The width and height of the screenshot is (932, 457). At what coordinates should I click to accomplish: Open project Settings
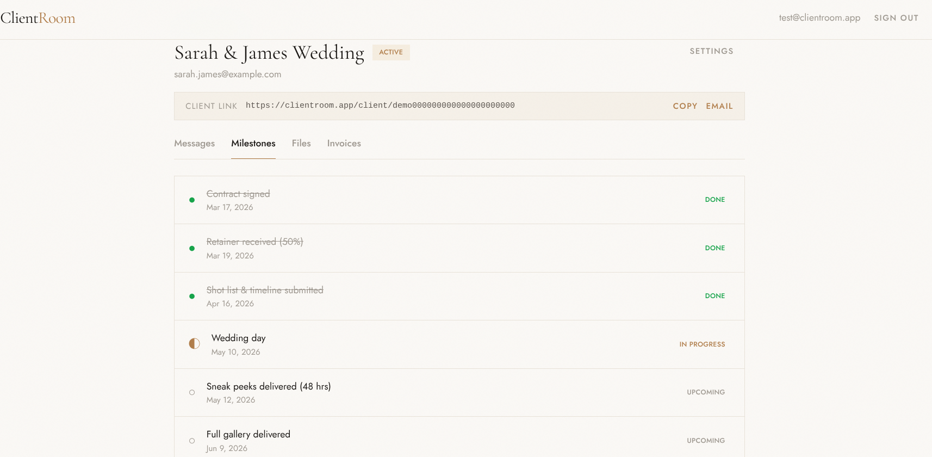(711, 51)
